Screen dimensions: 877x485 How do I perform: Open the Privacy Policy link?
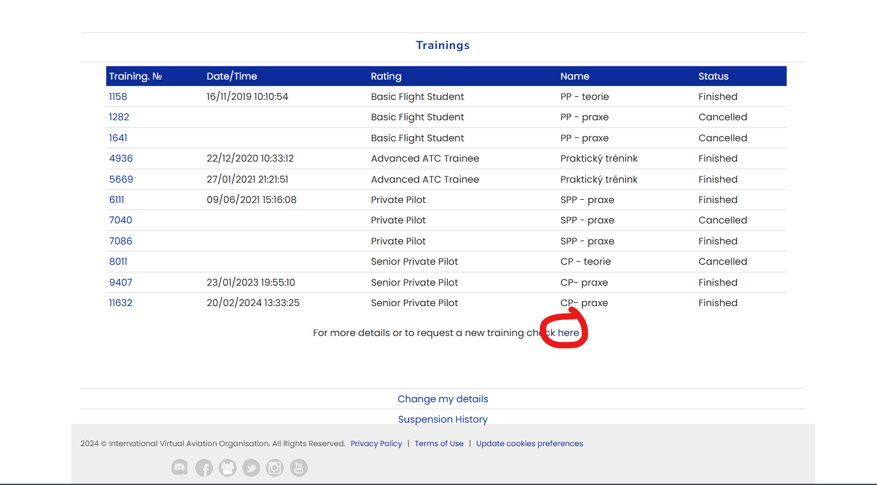click(376, 444)
